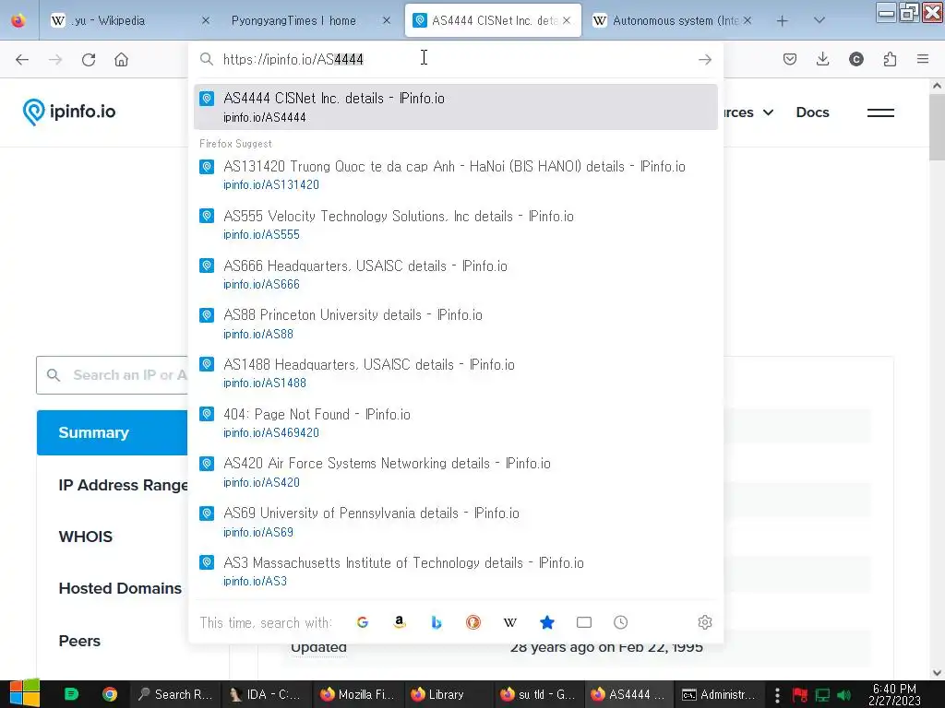Click the Go arrow in address bar

pos(704,60)
